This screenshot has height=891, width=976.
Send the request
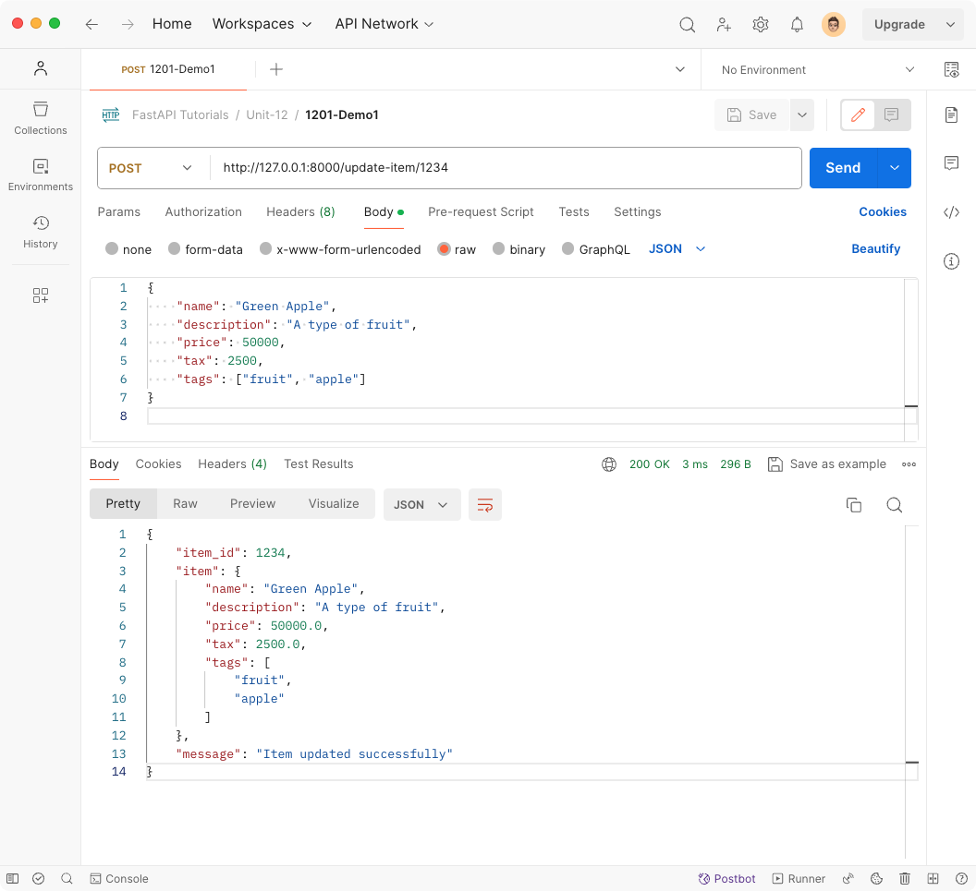842,168
